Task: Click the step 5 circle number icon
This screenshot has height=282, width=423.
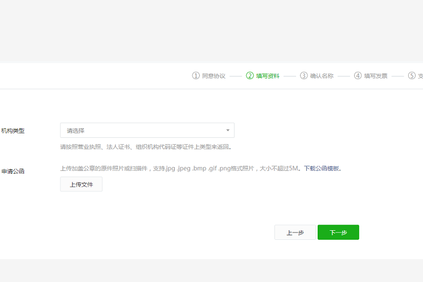Action: (x=412, y=76)
